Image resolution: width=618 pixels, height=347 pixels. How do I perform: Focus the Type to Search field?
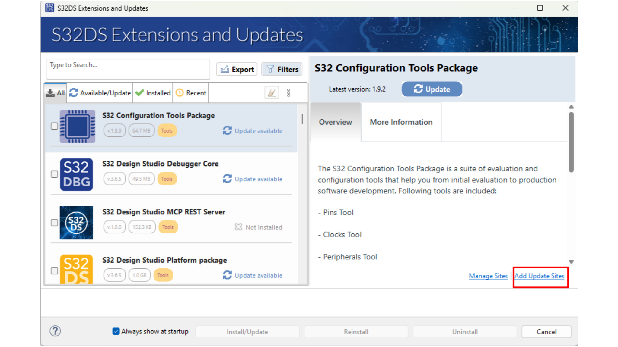128,69
